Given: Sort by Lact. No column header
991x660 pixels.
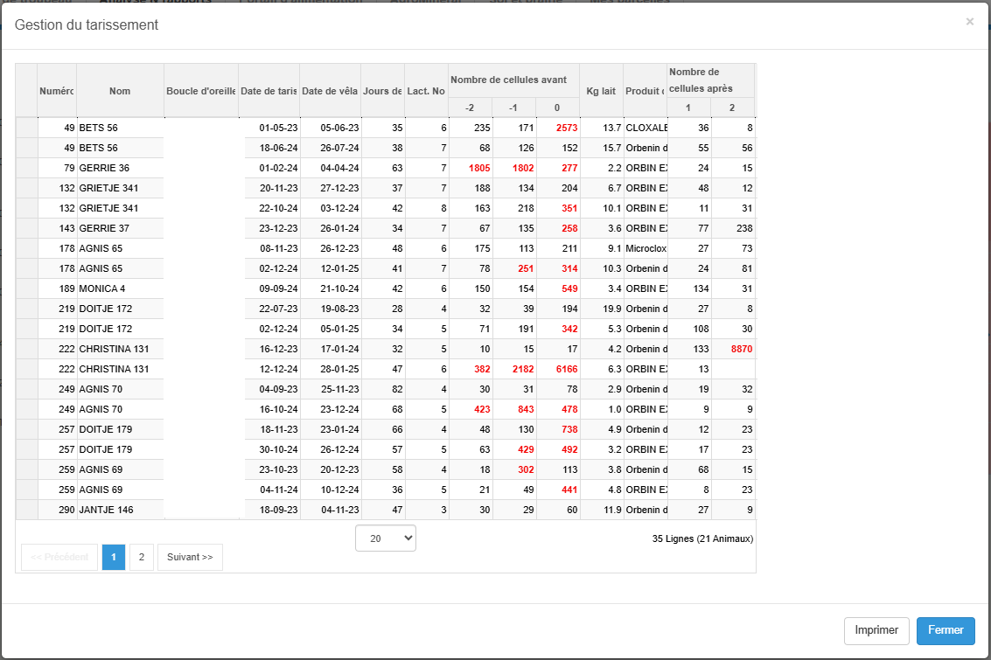Looking at the screenshot, I should (426, 91).
